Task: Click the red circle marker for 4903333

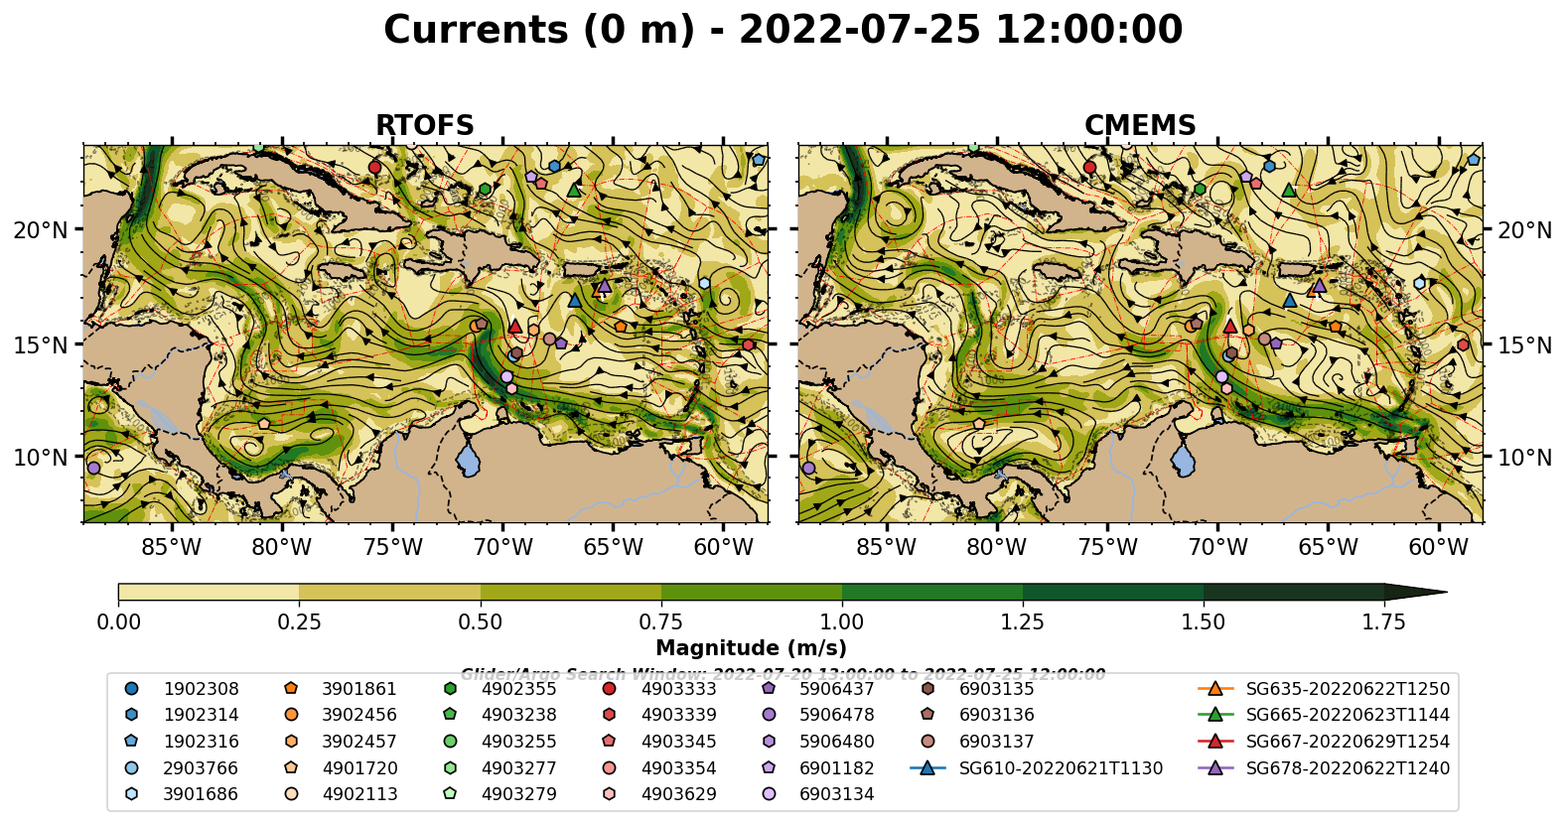Action: pyautogui.click(x=609, y=688)
